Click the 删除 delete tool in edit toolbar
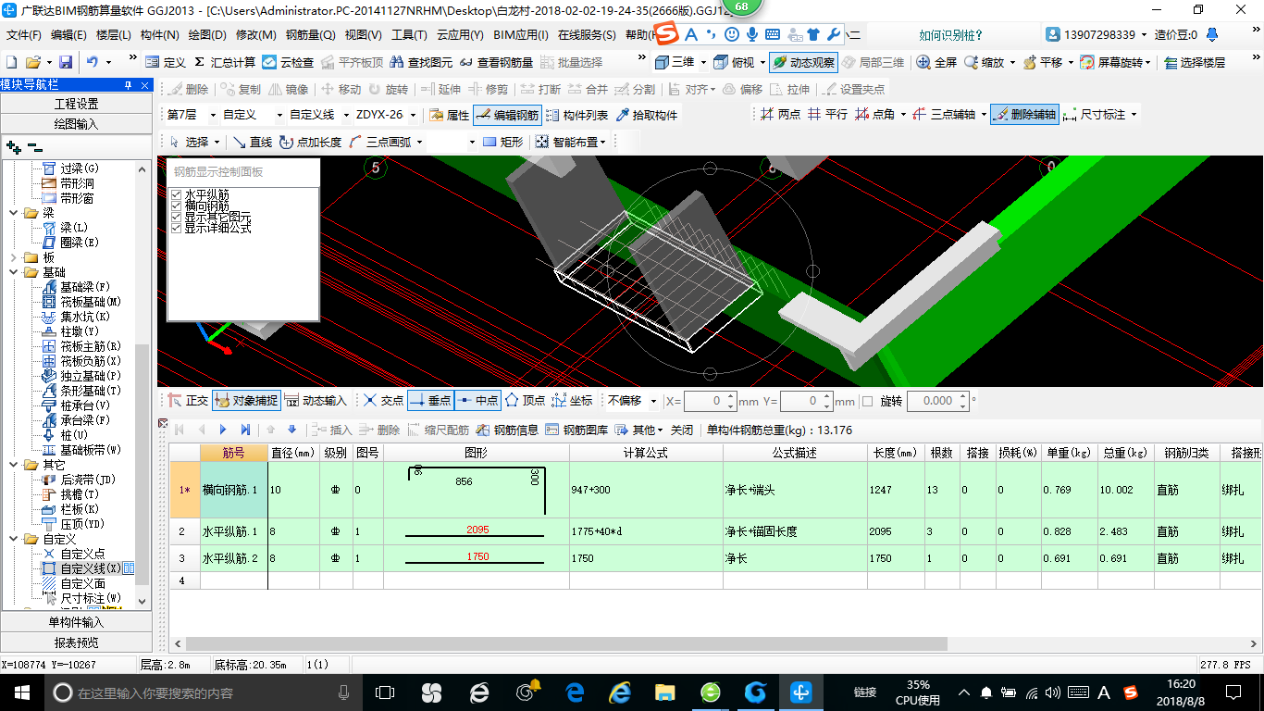Image resolution: width=1264 pixels, height=711 pixels. pyautogui.click(x=188, y=89)
